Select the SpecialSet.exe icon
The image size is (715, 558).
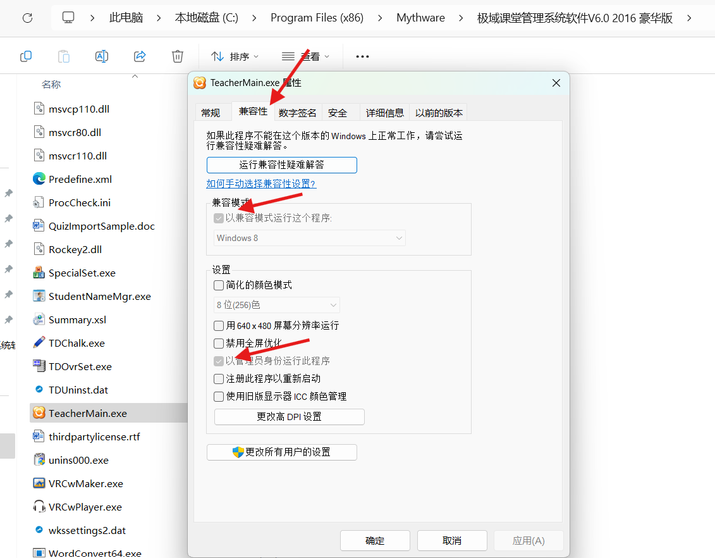(x=39, y=273)
